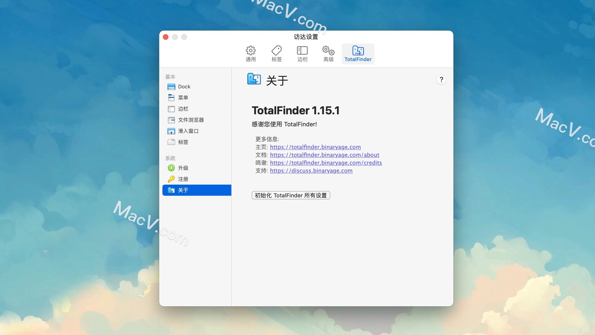The height and width of the screenshot is (335, 595).
Task: Select the 注册 row label
Action: point(183,179)
